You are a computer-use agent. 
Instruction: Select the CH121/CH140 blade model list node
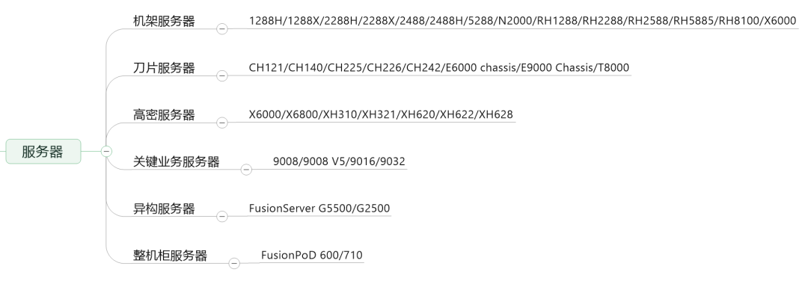pyautogui.click(x=439, y=67)
